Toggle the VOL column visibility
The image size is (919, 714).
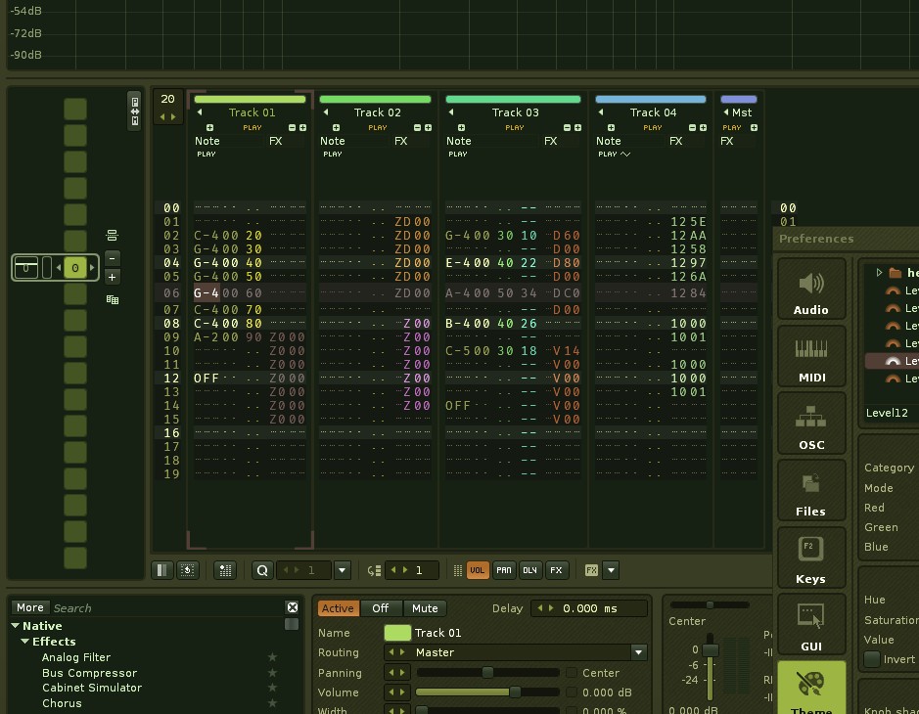pos(477,570)
